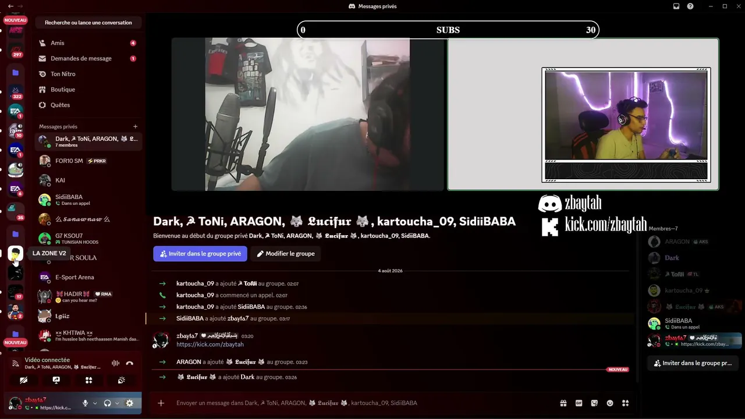
Task: Open SidiiBABA conversation in message list
Action: (x=88, y=200)
